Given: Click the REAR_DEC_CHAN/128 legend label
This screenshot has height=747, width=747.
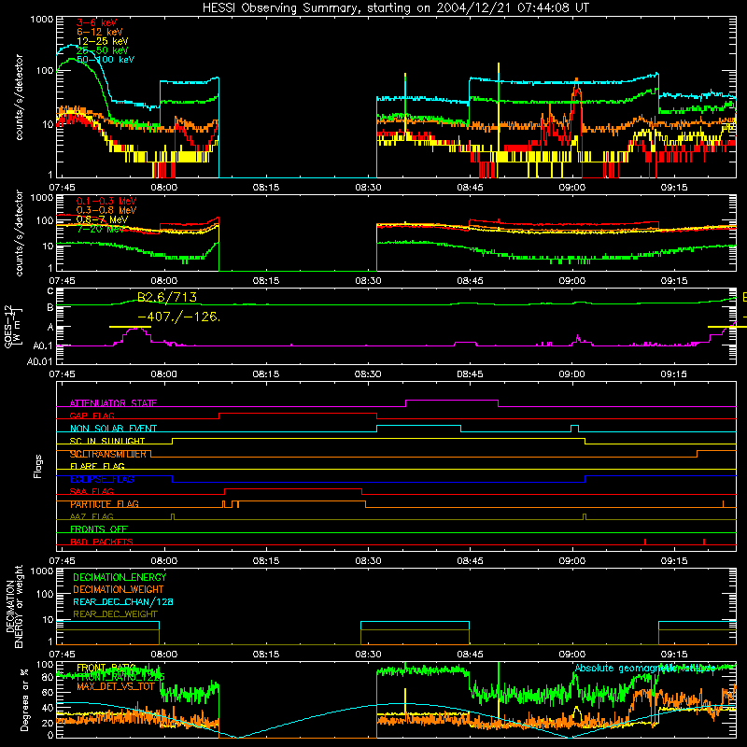Looking at the screenshot, I should (x=123, y=602).
